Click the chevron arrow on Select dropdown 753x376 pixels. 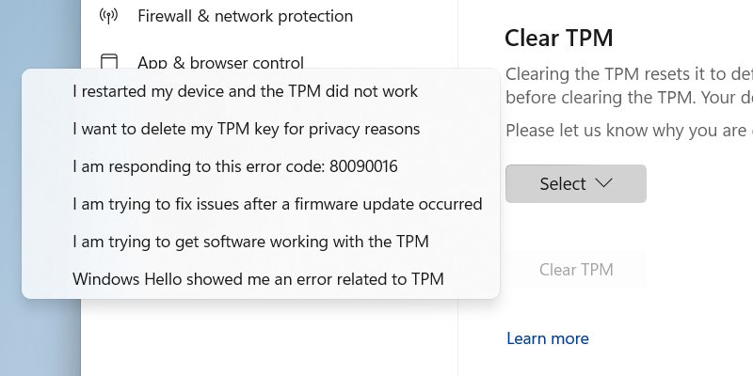coord(603,182)
